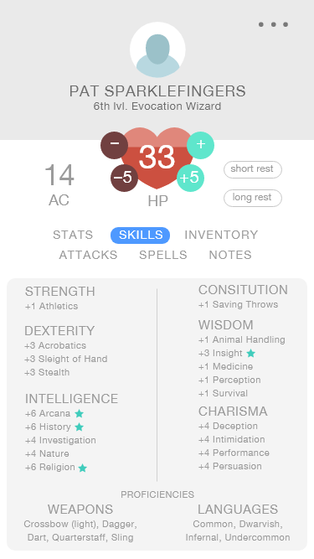This screenshot has width=314, height=559.
Task: Toggle the Insight proficiency star
Action: click(251, 354)
